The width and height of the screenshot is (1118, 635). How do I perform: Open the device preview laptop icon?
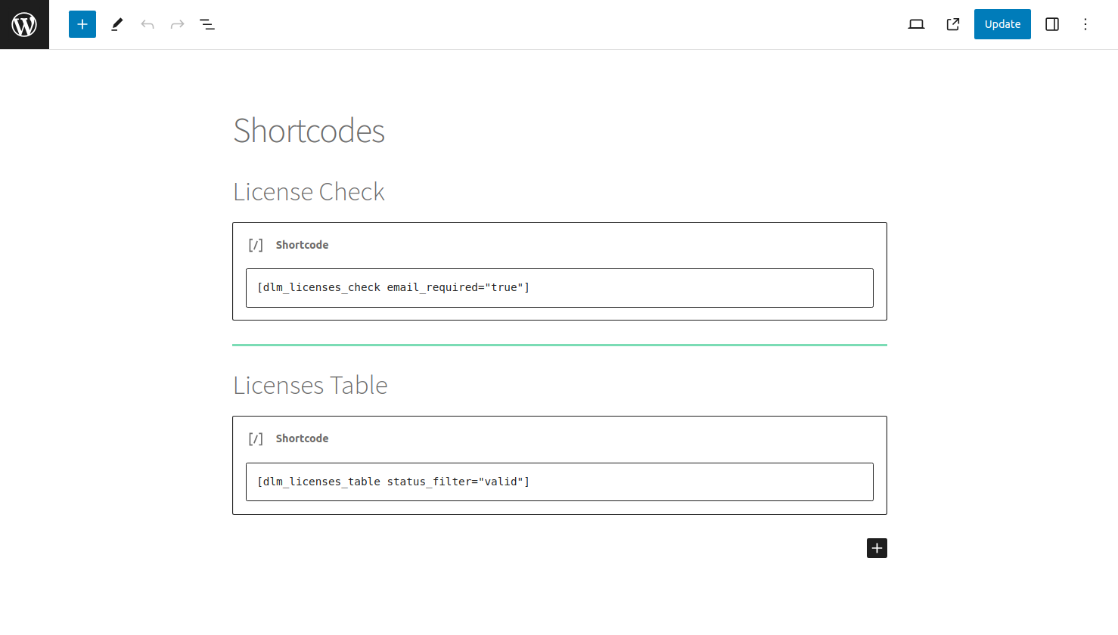click(x=916, y=24)
